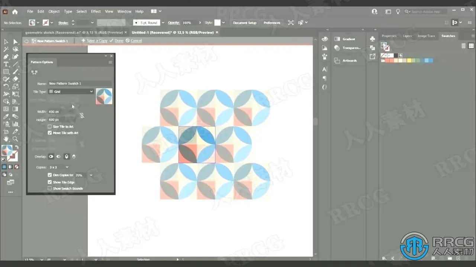This screenshot has height=267, width=476.
Task: Expand the Opacity slider arrow
Action: [200, 23]
